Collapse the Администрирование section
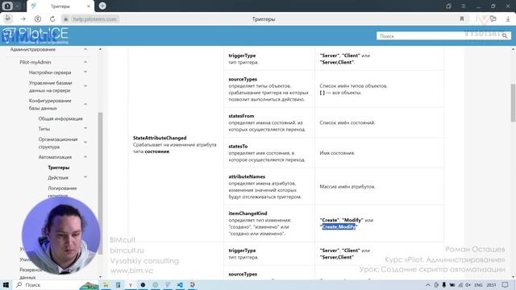Image resolution: width=516 pixels, height=290 pixels. (85, 49)
